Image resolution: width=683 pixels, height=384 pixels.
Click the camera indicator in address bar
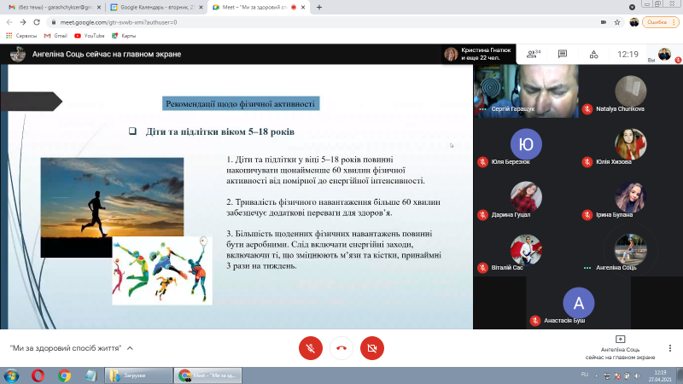604,22
